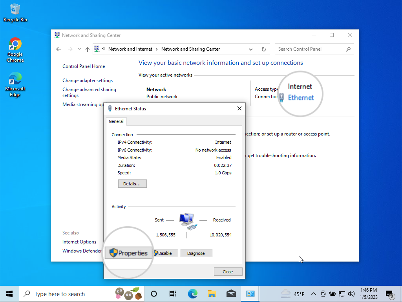The width and height of the screenshot is (402, 302).
Task: Click the Duration value 00:22:37
Action: [x=223, y=165]
